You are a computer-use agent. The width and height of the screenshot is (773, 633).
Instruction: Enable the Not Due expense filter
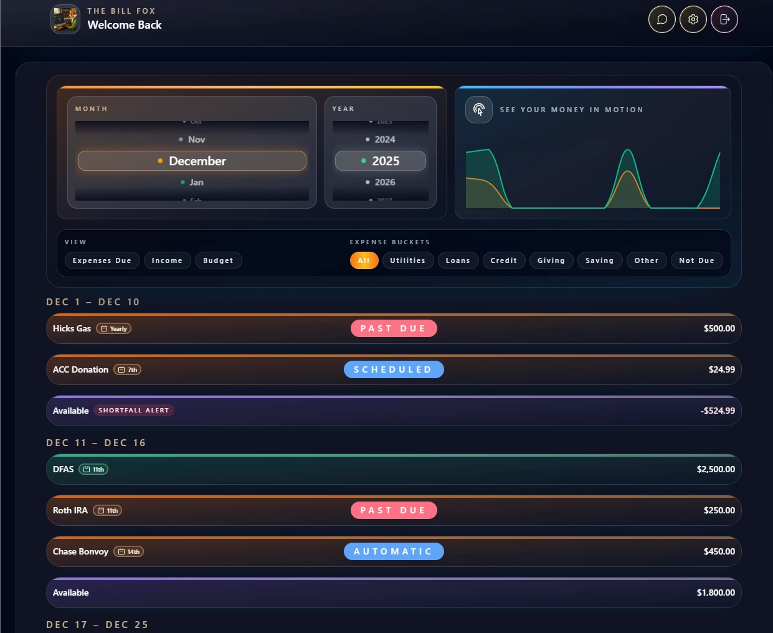point(696,260)
